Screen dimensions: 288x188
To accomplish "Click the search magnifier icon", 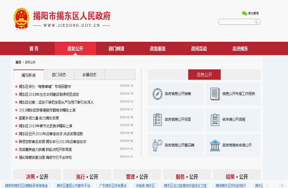I will click(256, 22).
